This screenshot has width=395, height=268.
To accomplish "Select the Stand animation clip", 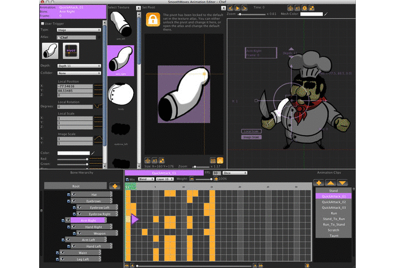I will [333, 191].
